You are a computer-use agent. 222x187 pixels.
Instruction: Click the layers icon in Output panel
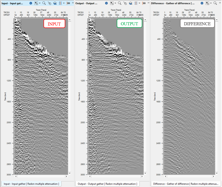[x=130, y=3]
